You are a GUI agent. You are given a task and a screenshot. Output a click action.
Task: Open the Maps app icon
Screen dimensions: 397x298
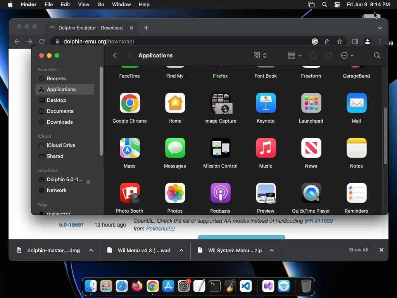129,148
